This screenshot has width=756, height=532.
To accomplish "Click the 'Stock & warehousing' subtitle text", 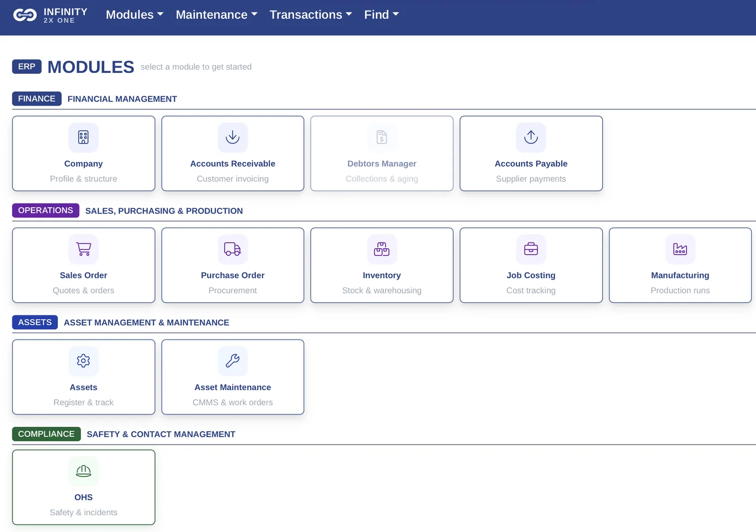I will [382, 290].
